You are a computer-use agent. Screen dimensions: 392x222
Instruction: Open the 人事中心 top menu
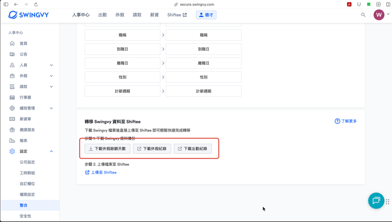[81, 15]
